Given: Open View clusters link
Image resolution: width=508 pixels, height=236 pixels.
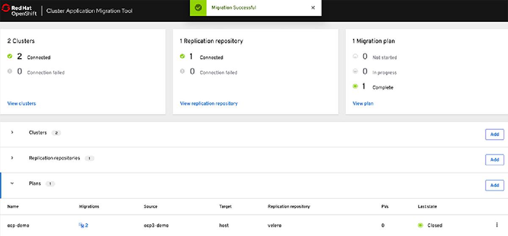Looking at the screenshot, I should pyautogui.click(x=22, y=103).
